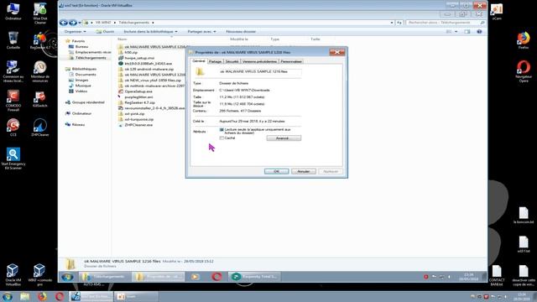Open Explorer help question mark icon
This screenshot has width=537, height=302.
(479, 32)
